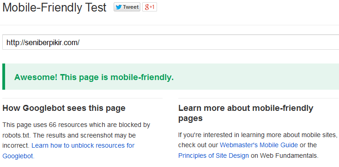Click the text 'This page uses 66 resources'
Image resolution: width=339 pixels, height=167 pixels.
pos(45,125)
